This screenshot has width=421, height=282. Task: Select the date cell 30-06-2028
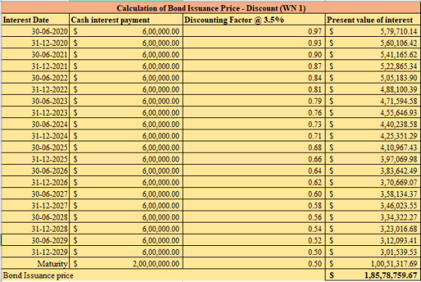[35, 217]
